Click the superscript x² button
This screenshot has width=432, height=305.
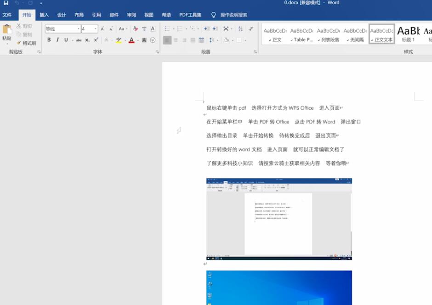[96, 40]
